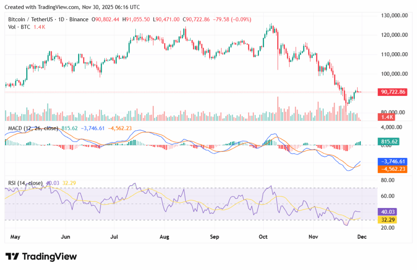Click the TradingView logo icon at bottom
The image size is (417, 270).
click(12, 257)
